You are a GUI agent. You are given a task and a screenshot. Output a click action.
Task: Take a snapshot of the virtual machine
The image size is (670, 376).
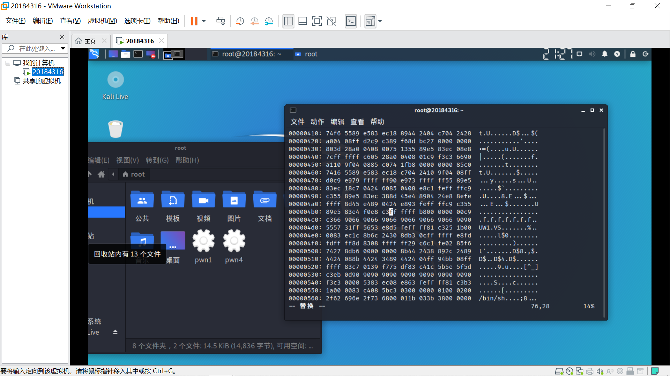coord(240,21)
